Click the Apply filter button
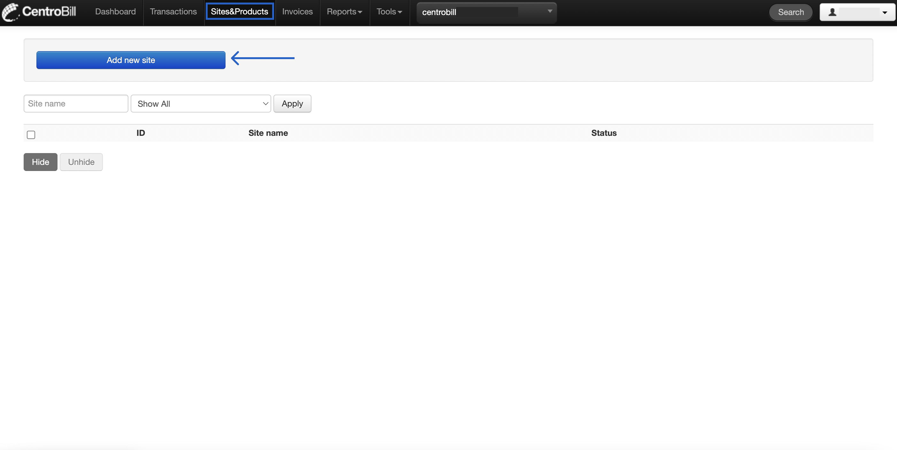The image size is (897, 450). (292, 104)
